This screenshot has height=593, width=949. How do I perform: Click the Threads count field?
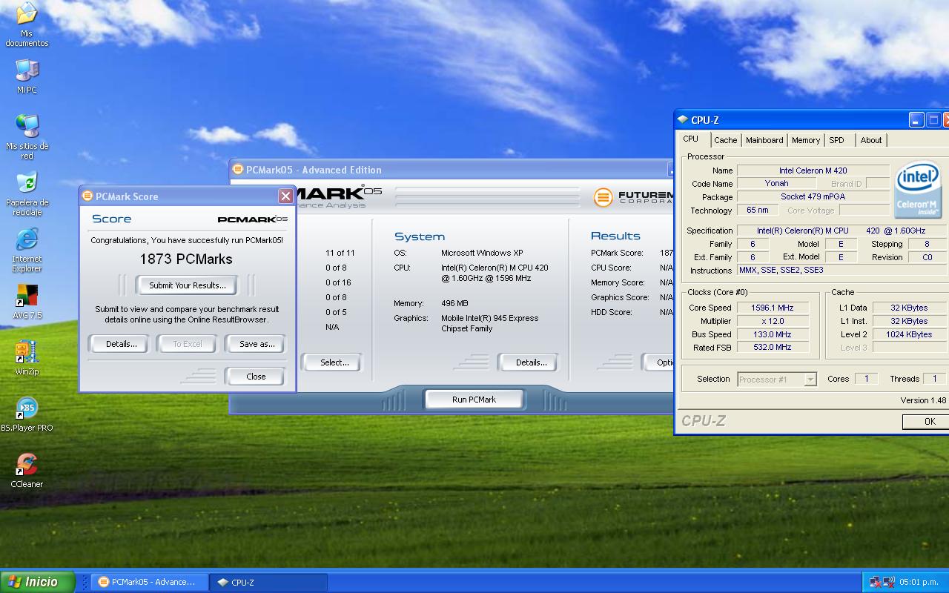934,379
